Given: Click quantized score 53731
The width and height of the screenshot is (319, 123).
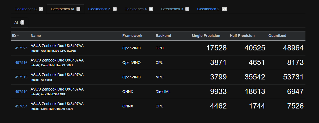Looking at the screenshot, I should 293,77.
